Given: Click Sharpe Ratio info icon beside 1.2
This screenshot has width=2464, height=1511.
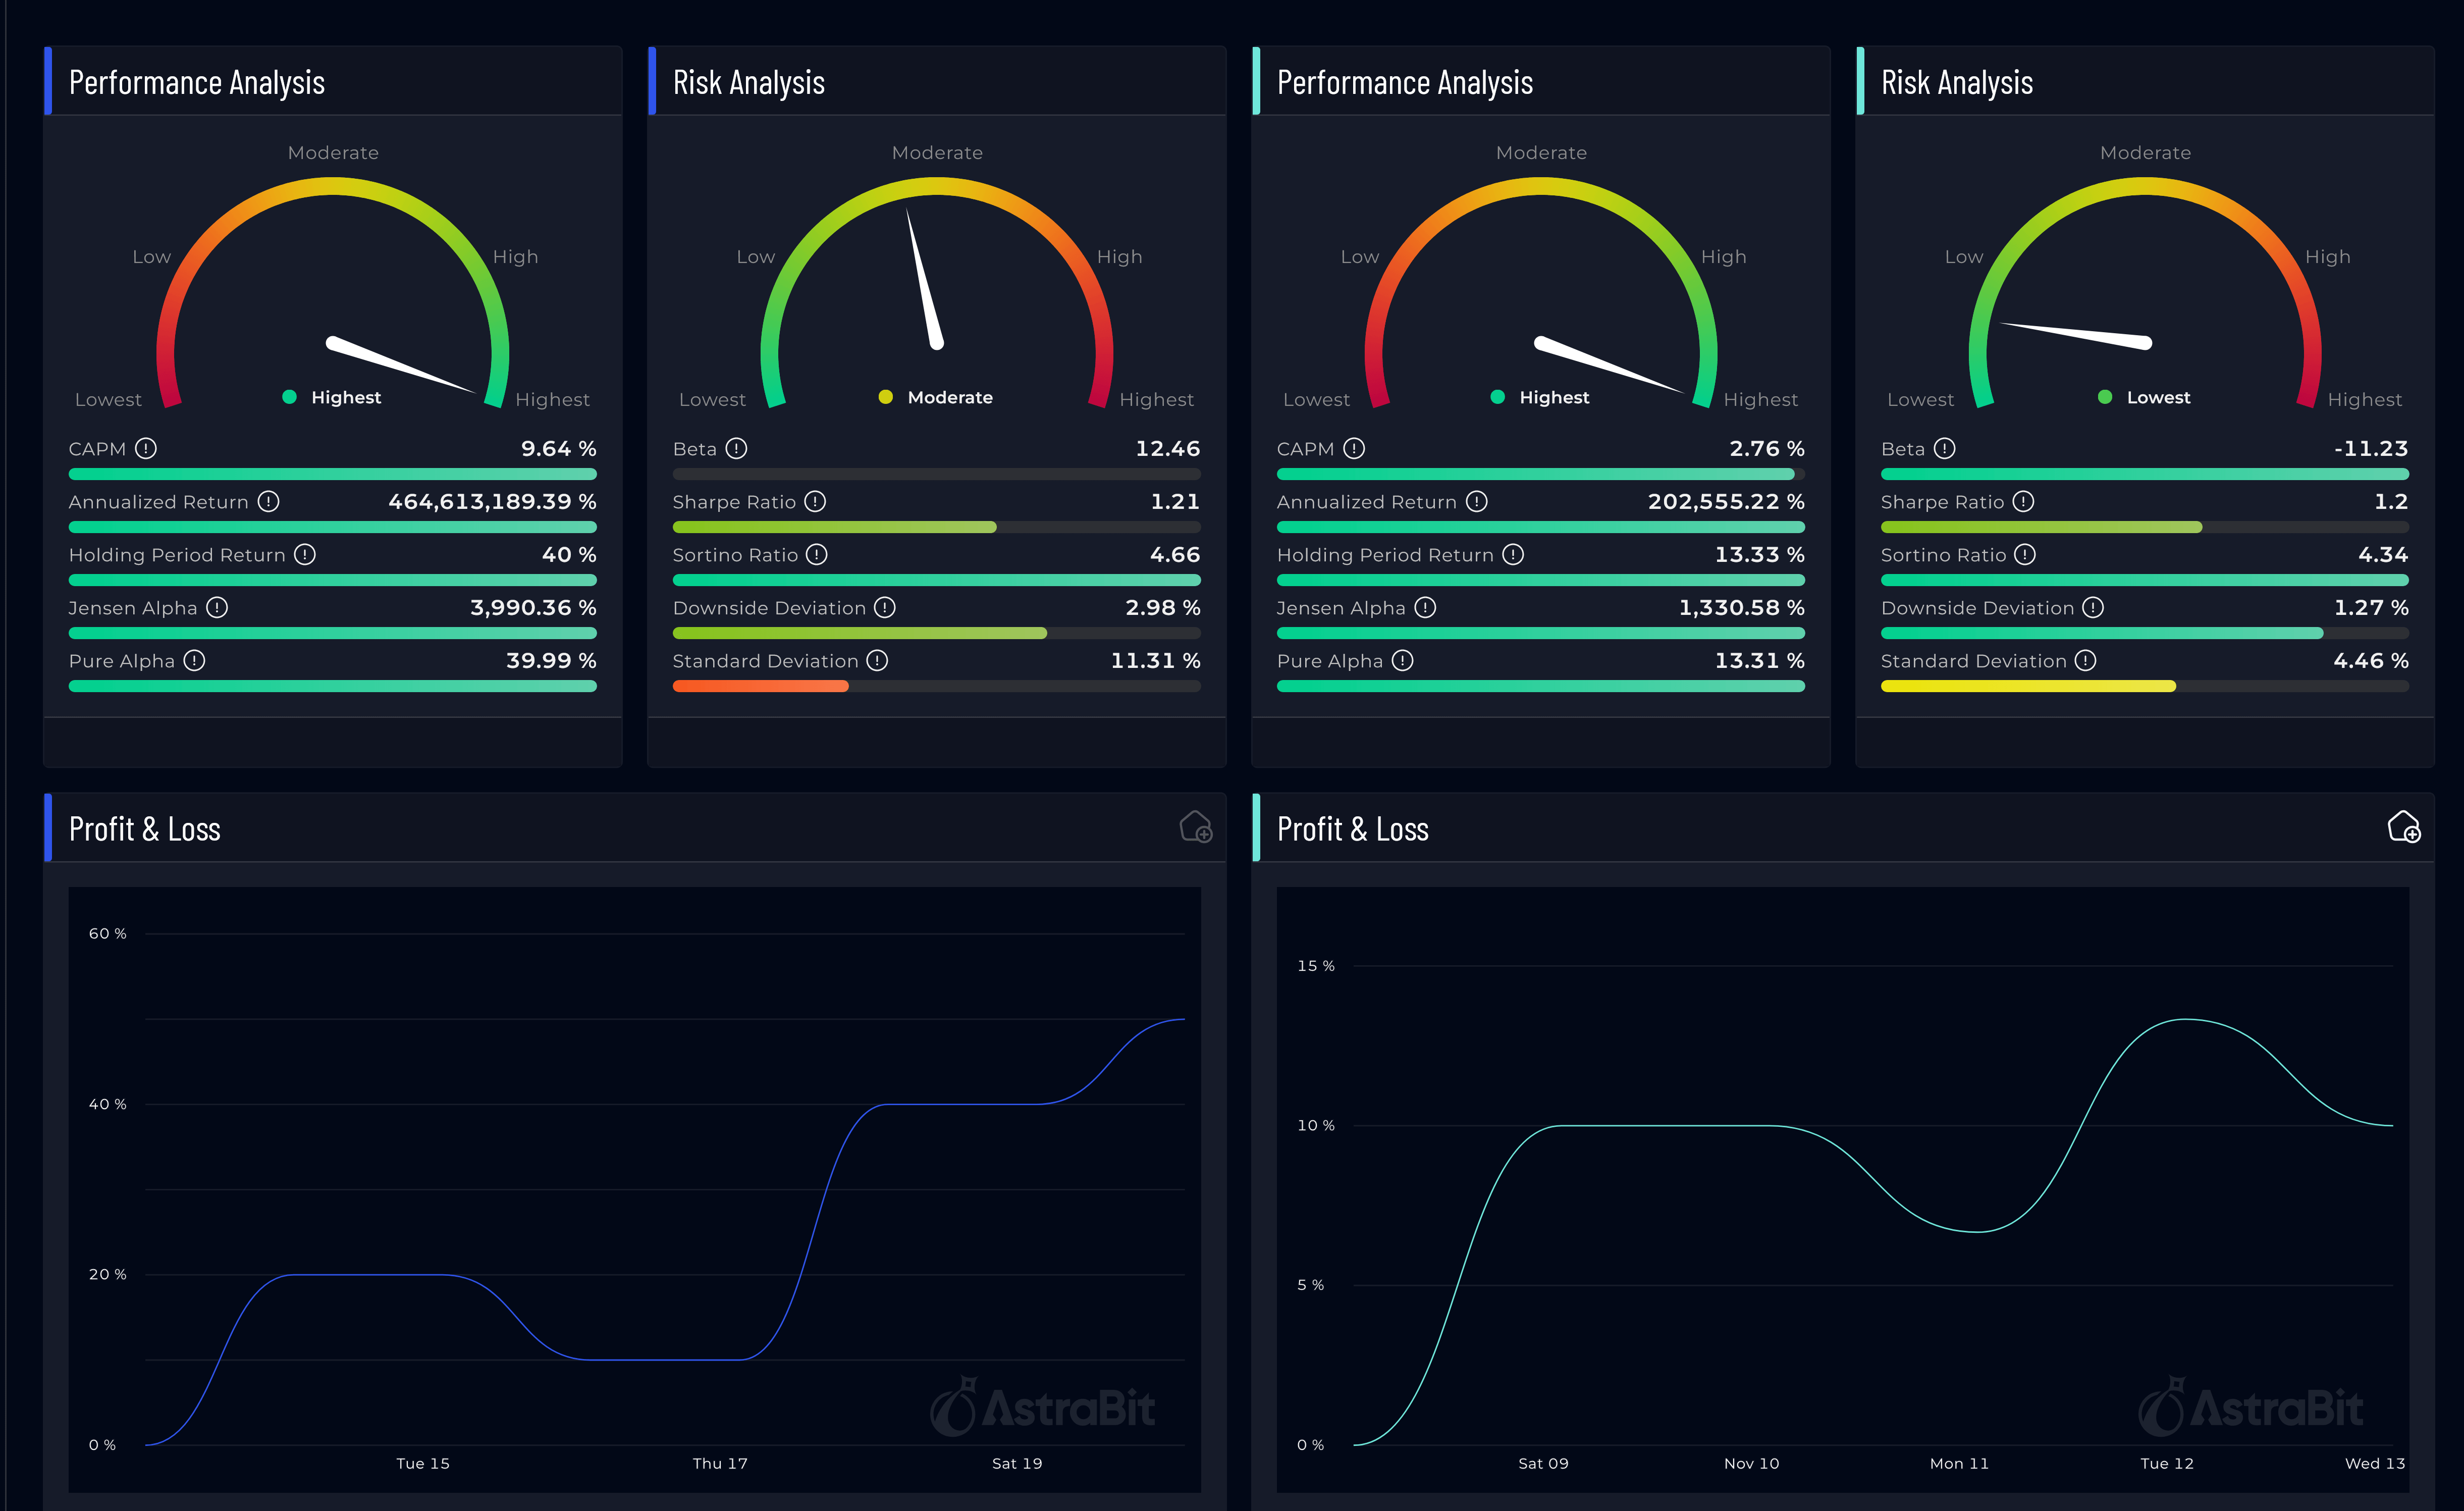Looking at the screenshot, I should 2023,501.
